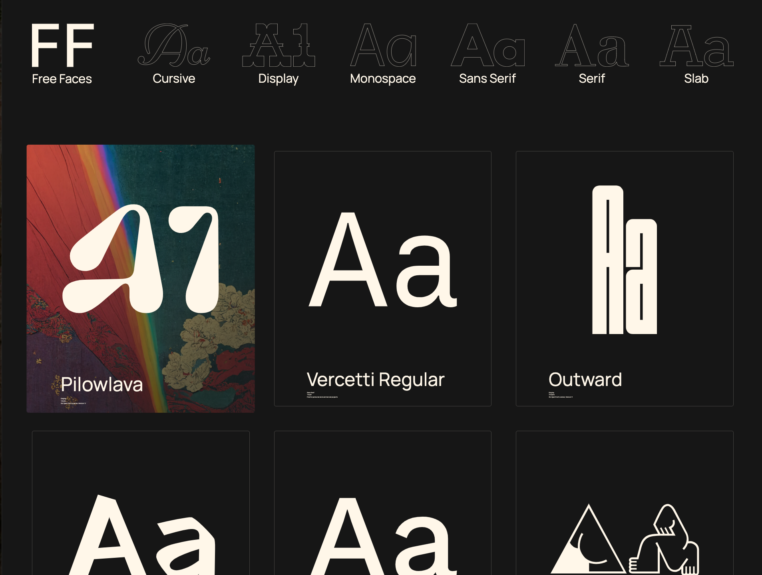Click the license text under Vercetti Regular
This screenshot has height=575, width=762.
(321, 396)
